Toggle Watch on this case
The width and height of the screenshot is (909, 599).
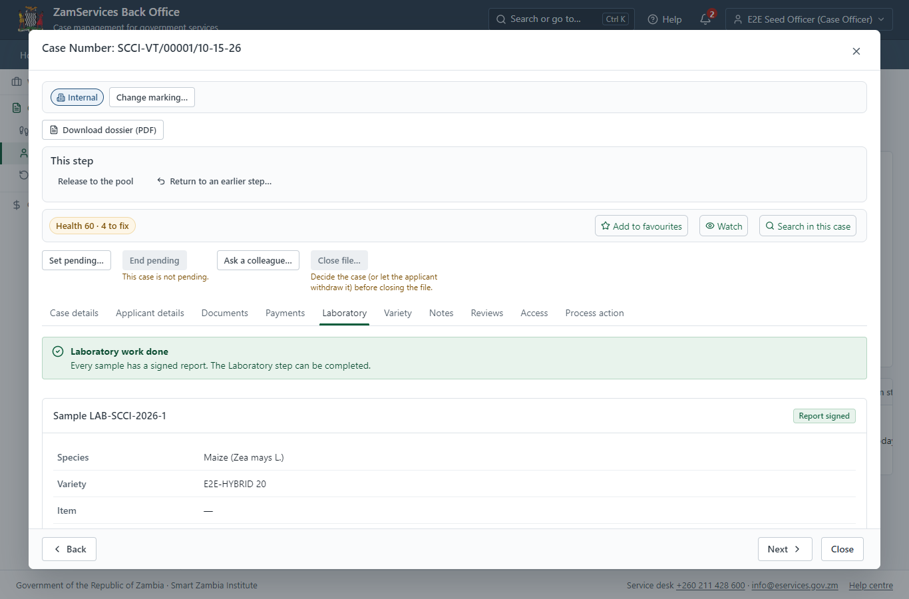(x=723, y=226)
